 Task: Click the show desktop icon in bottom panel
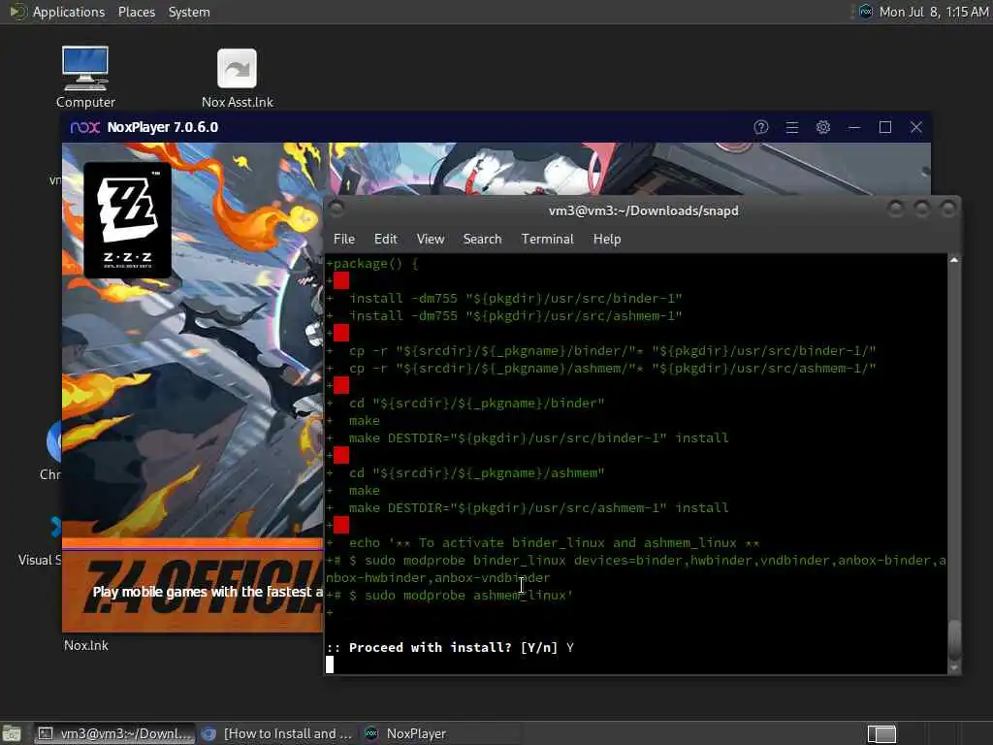pos(12,733)
